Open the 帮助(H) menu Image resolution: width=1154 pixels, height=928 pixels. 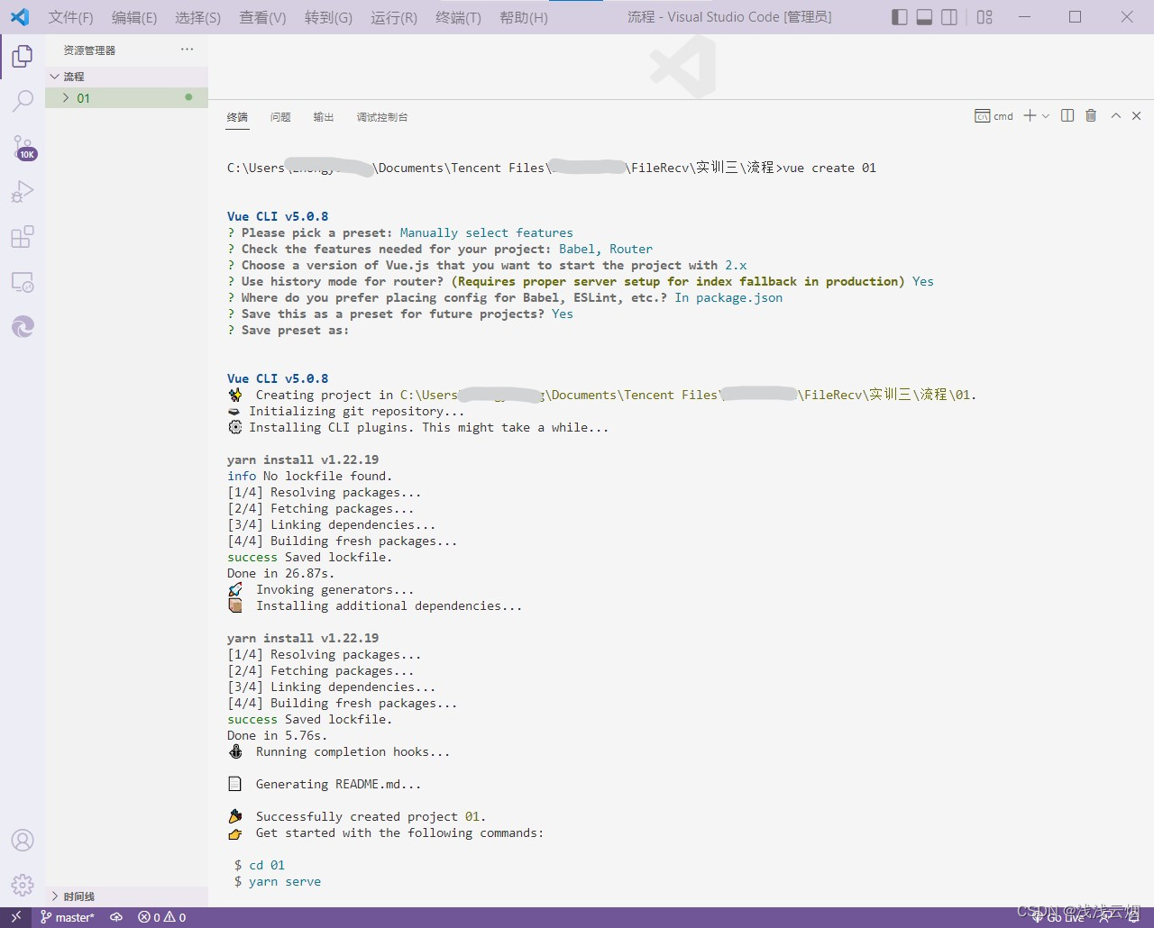tap(524, 17)
